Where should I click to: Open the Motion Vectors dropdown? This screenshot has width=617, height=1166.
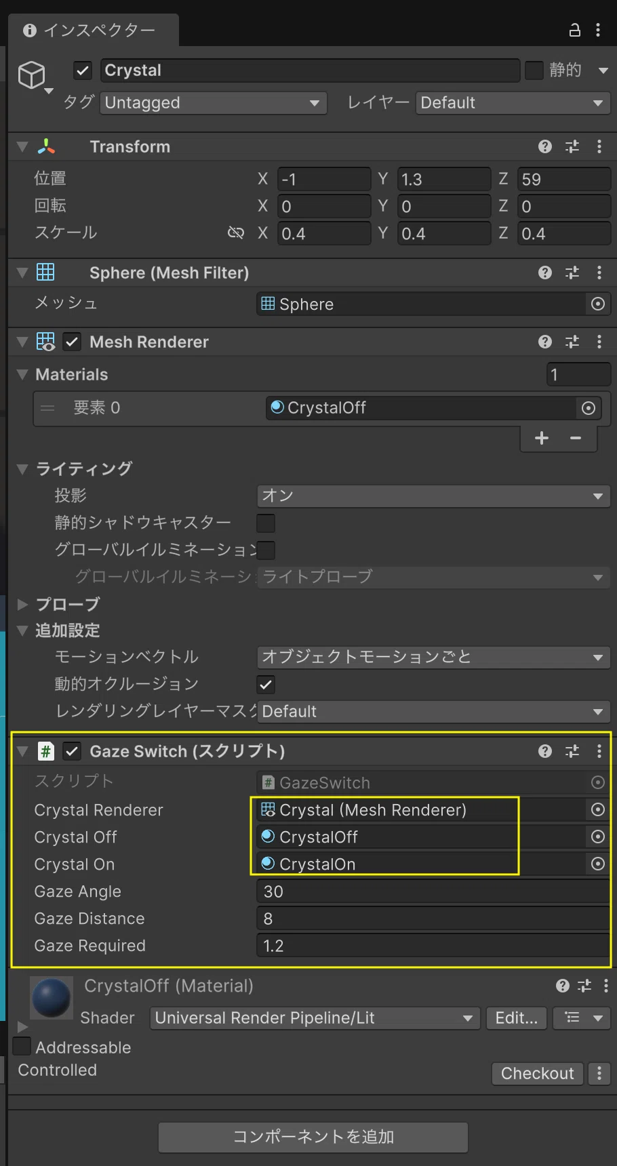433,657
